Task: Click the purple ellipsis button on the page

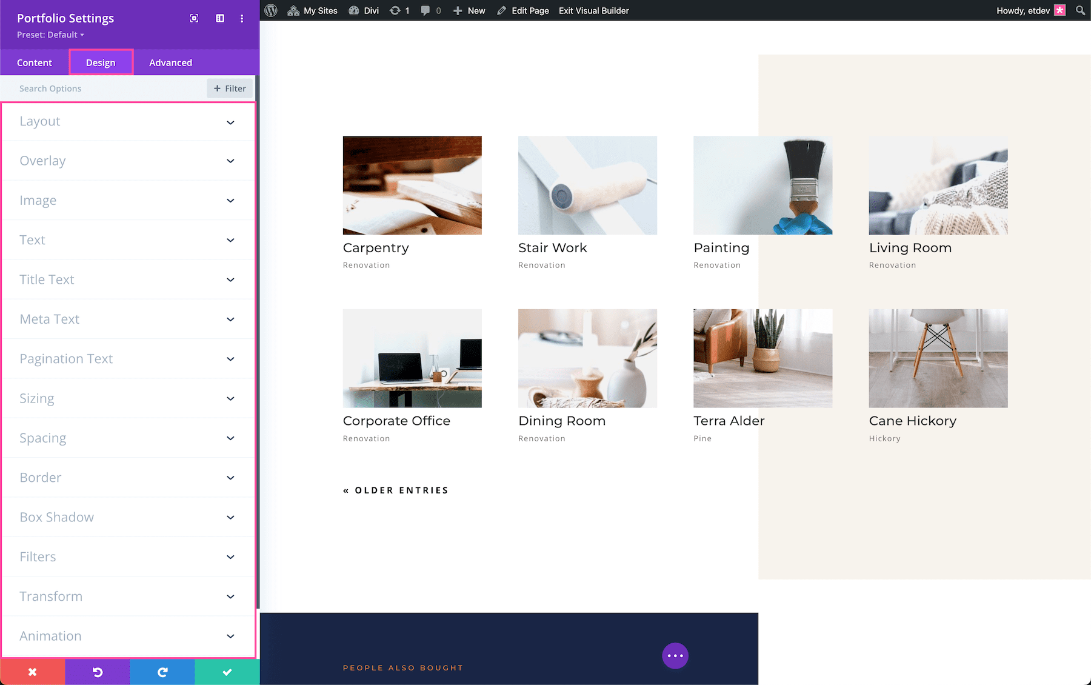Action: coord(675,655)
